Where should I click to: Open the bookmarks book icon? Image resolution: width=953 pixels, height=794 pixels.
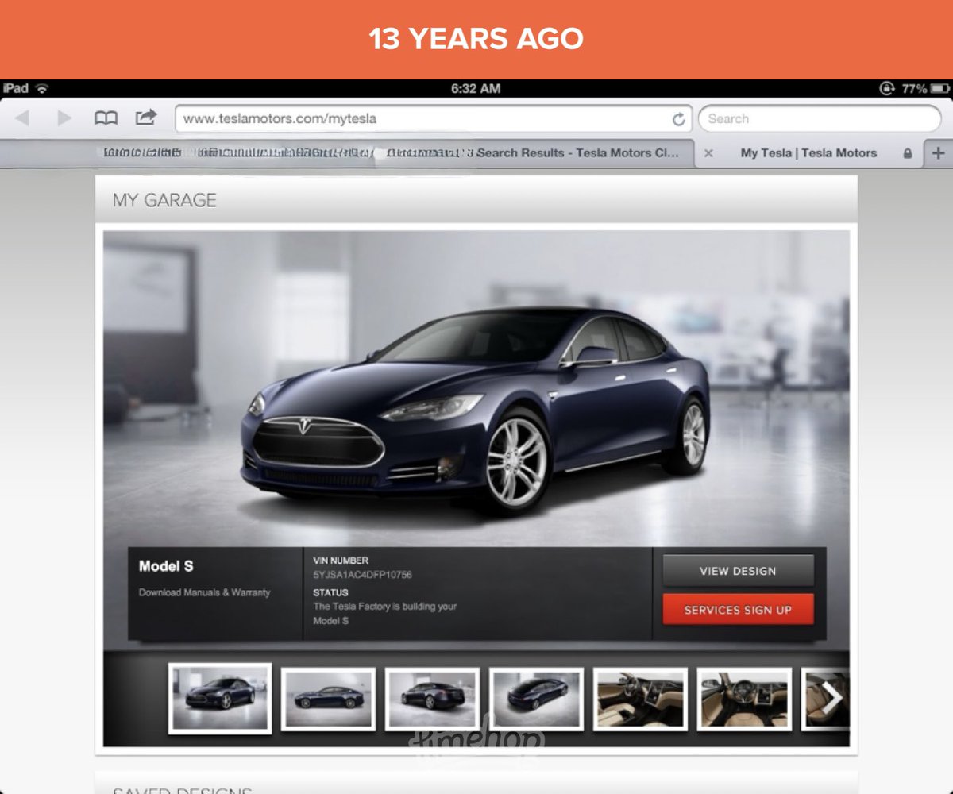[106, 118]
